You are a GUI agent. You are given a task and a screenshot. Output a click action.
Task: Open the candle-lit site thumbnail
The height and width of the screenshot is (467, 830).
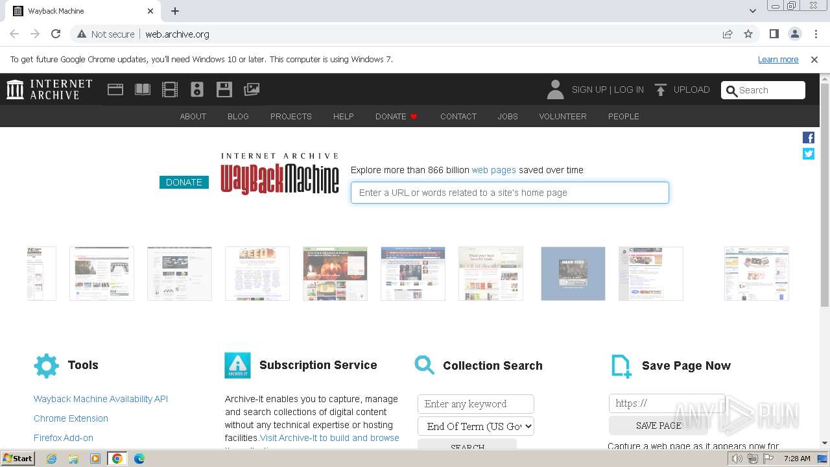click(335, 274)
